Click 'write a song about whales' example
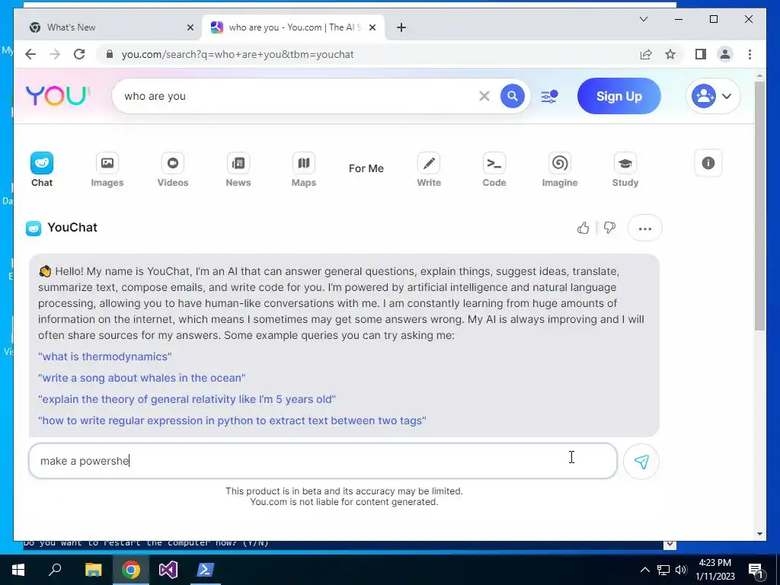This screenshot has height=585, width=780. [x=142, y=378]
